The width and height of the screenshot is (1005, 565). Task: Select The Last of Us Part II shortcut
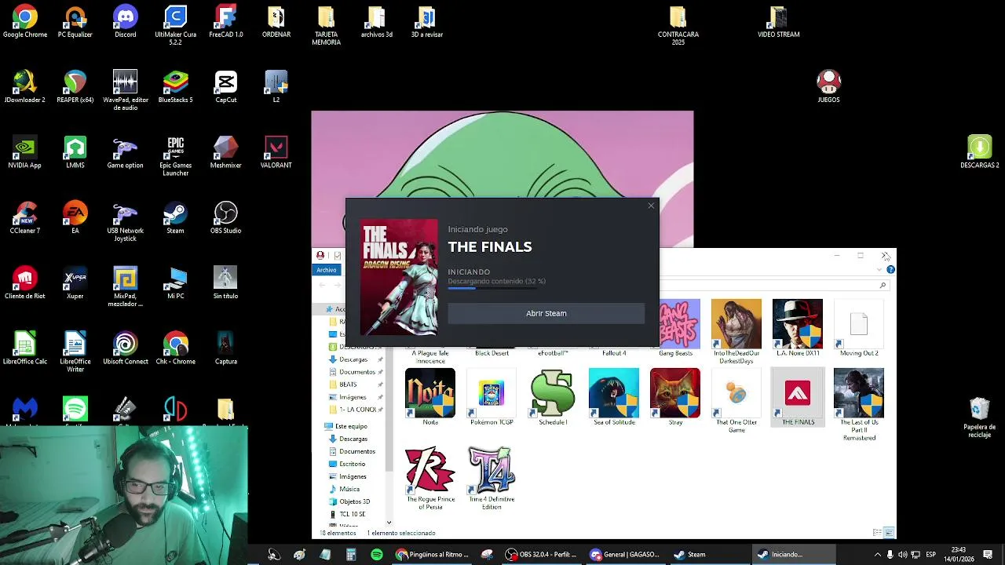(859, 405)
